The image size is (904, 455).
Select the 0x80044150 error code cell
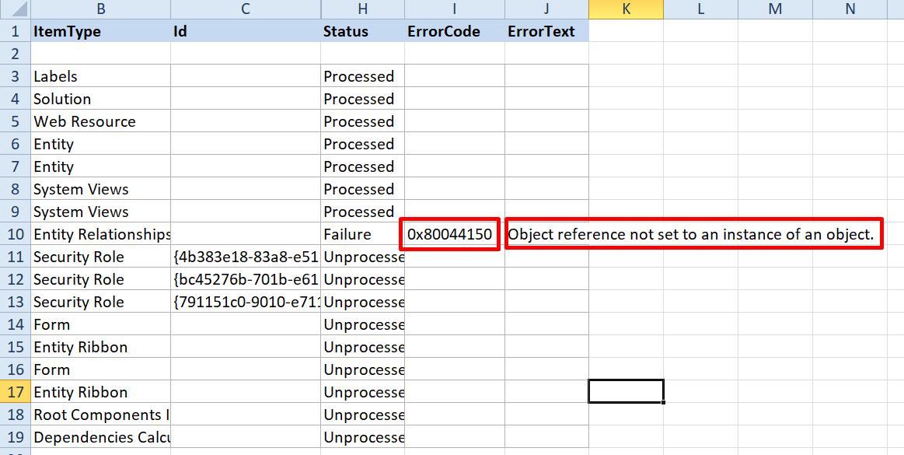point(450,234)
